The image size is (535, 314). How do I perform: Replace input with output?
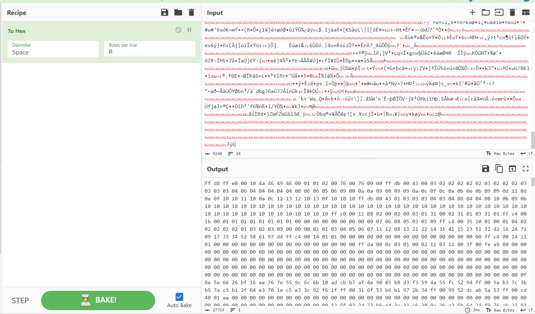(x=512, y=169)
